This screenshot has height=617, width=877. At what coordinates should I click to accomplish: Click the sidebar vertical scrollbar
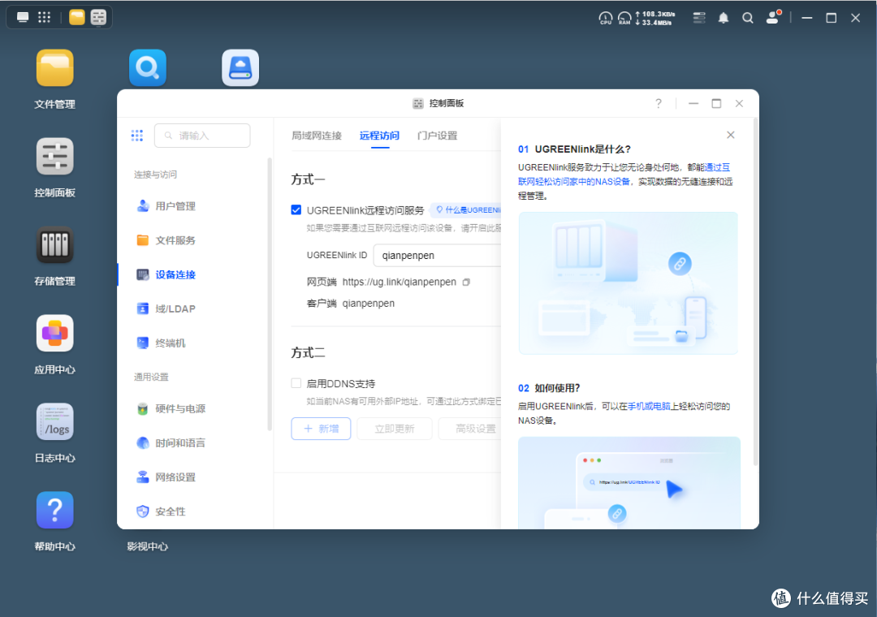tap(270, 294)
